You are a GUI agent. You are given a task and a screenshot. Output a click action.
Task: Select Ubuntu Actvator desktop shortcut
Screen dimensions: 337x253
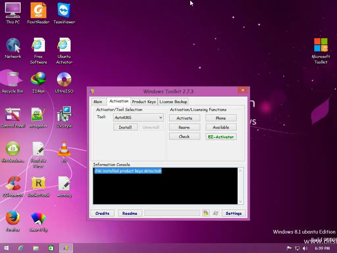click(x=64, y=51)
